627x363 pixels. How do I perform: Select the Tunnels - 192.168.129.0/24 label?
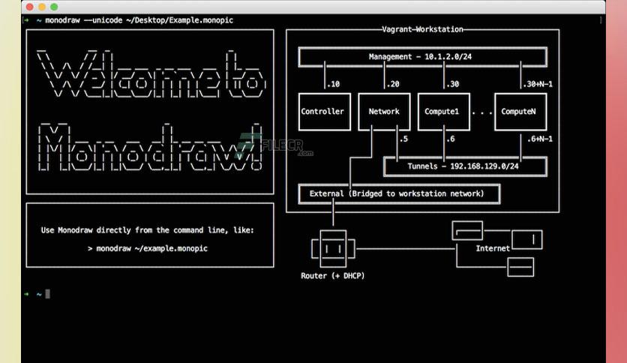463,166
